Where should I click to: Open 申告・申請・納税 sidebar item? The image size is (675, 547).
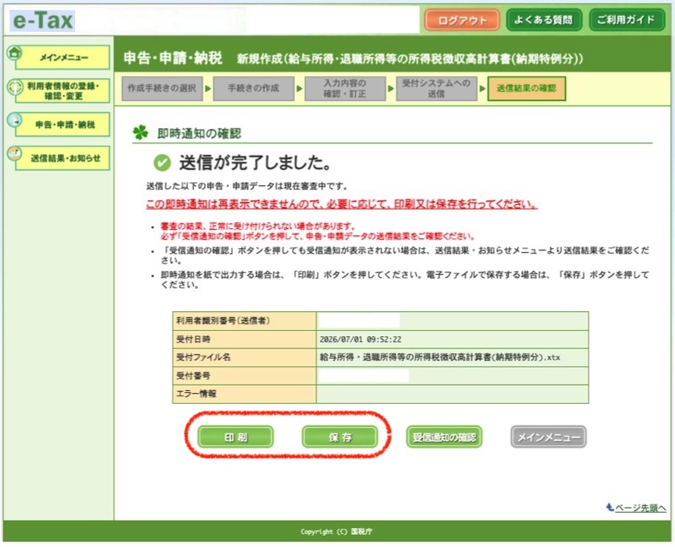pyautogui.click(x=63, y=124)
